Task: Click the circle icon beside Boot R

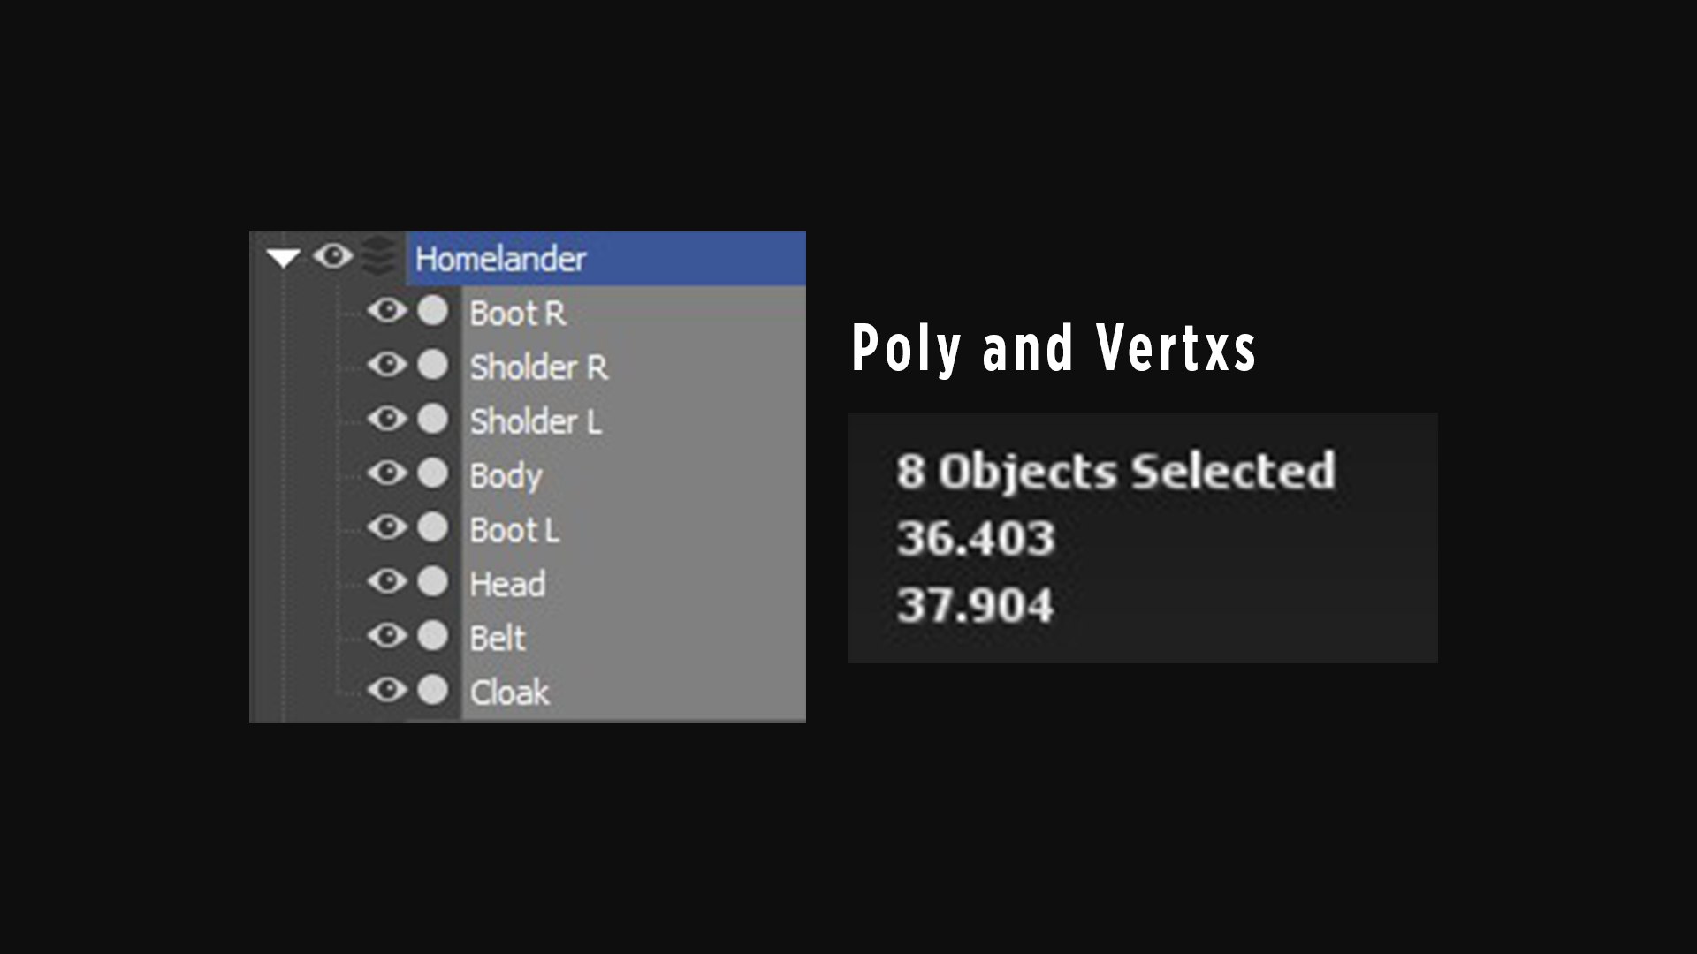Action: (433, 311)
